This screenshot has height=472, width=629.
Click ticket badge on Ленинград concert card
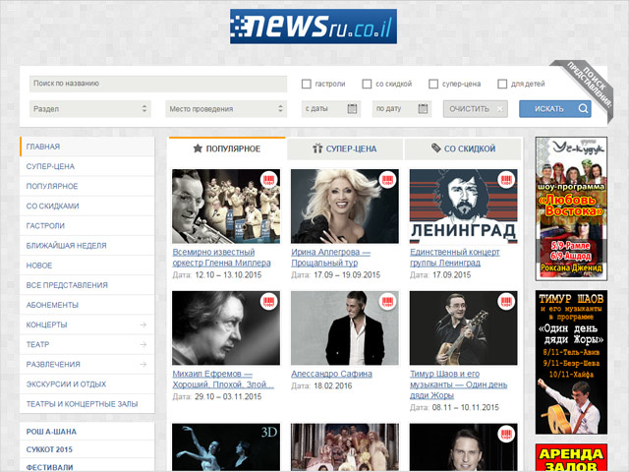pyautogui.click(x=506, y=180)
